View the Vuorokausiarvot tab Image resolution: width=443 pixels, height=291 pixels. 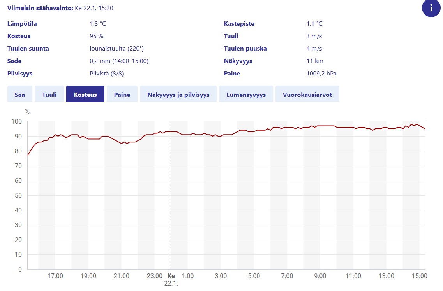(307, 95)
